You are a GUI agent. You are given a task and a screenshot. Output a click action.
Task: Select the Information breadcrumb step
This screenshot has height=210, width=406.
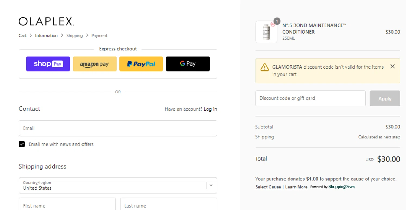(x=46, y=35)
